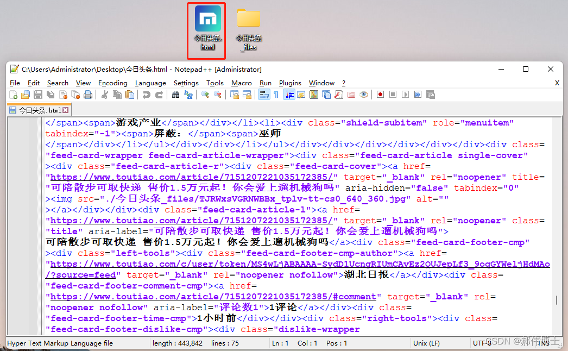The image size is (568, 351).
Task: Click the Close All toolbar icon
Action: 75,95
